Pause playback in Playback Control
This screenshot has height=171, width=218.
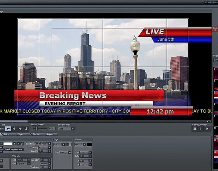201,129
